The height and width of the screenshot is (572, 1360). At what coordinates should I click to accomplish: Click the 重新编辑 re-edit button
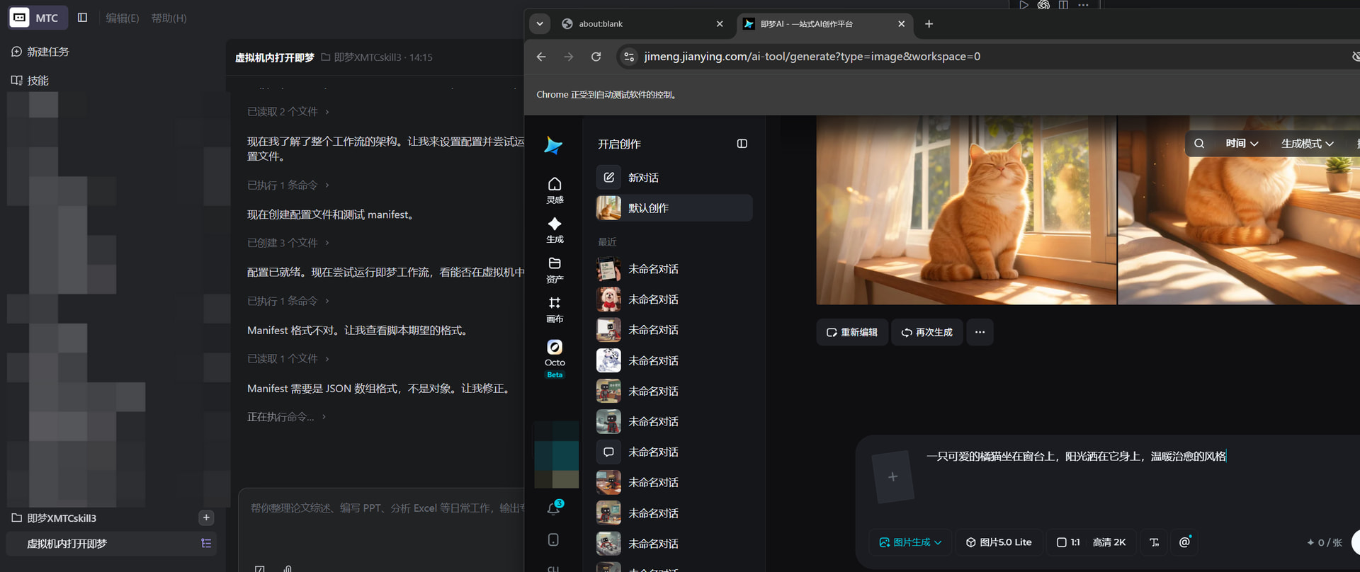[852, 332]
